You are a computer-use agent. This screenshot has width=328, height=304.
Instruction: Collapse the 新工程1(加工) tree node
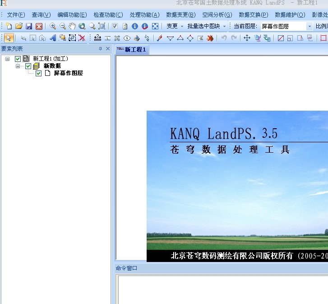[7, 59]
